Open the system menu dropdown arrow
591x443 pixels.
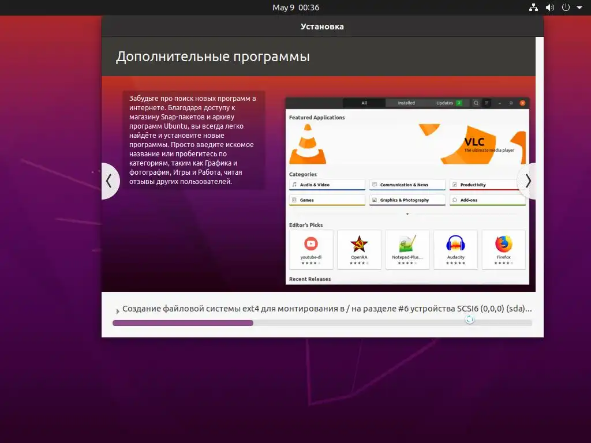(x=579, y=7)
